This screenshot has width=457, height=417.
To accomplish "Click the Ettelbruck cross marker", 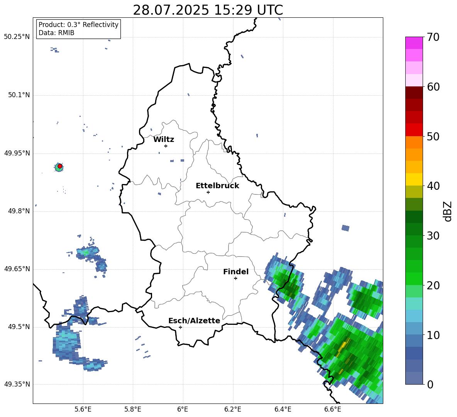I will tap(208, 192).
